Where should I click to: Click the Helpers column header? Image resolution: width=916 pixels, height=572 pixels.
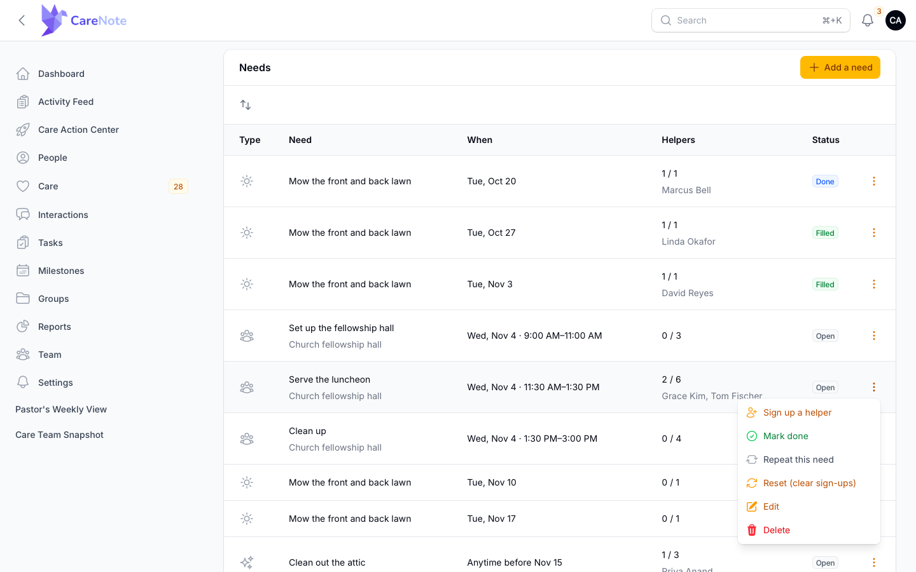click(x=678, y=140)
